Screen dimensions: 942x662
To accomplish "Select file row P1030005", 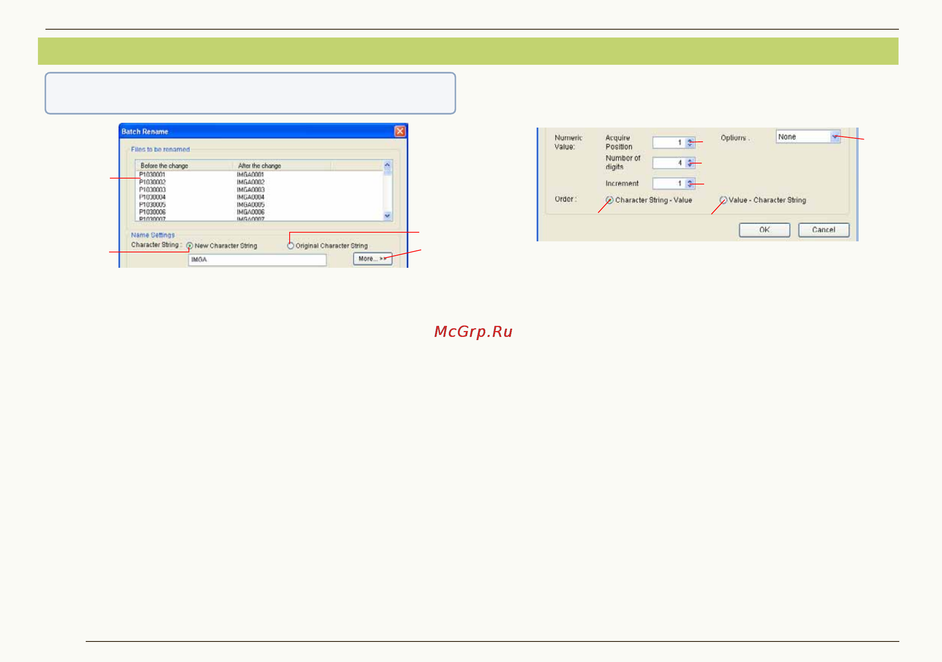I will click(152, 205).
